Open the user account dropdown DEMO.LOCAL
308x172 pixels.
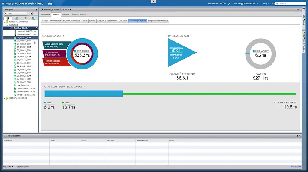click(x=246, y=3)
